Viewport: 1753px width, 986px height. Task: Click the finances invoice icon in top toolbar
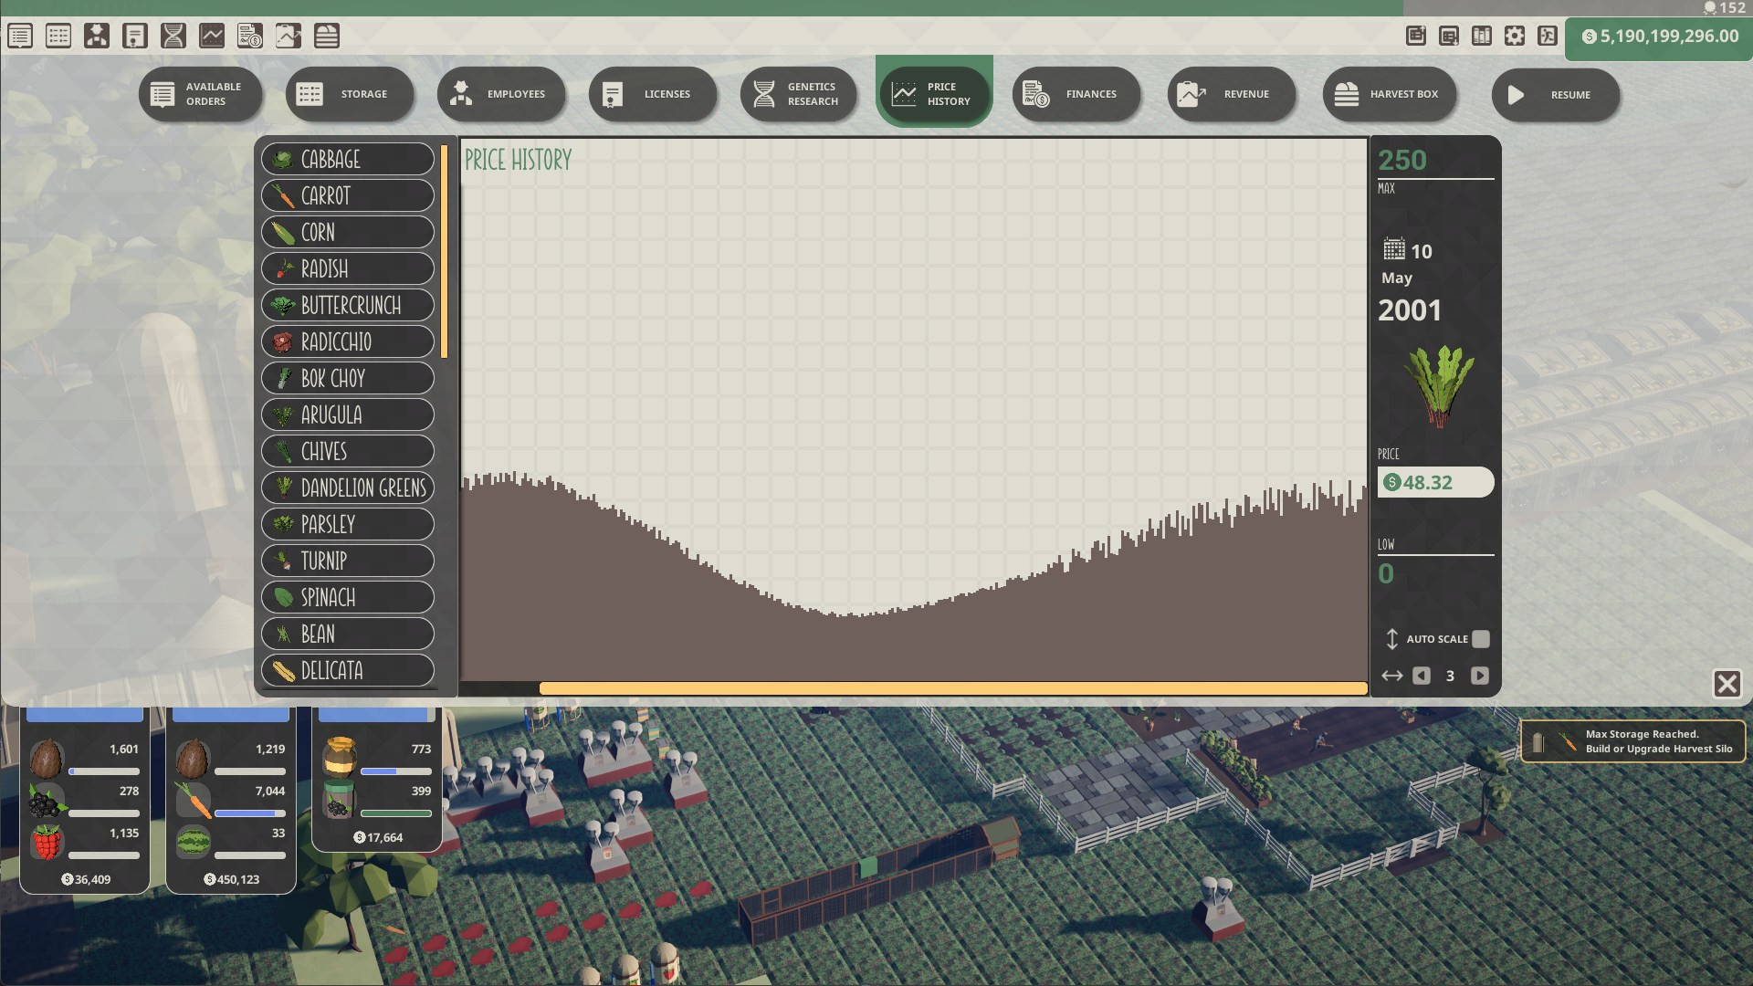coord(249,36)
